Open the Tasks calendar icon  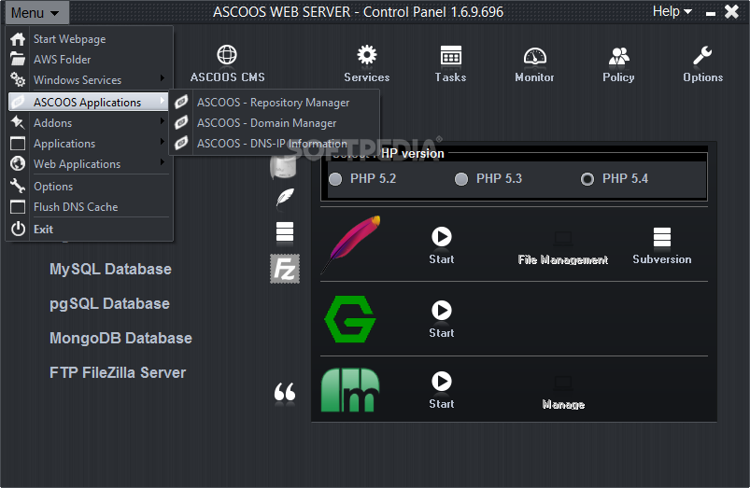point(450,55)
